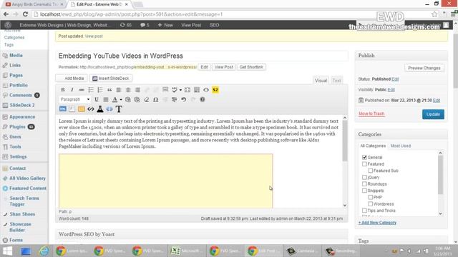Image resolution: width=458 pixels, height=257 pixels.
Task: Click the code brackets shortcode icon
Action: [x=91, y=109]
